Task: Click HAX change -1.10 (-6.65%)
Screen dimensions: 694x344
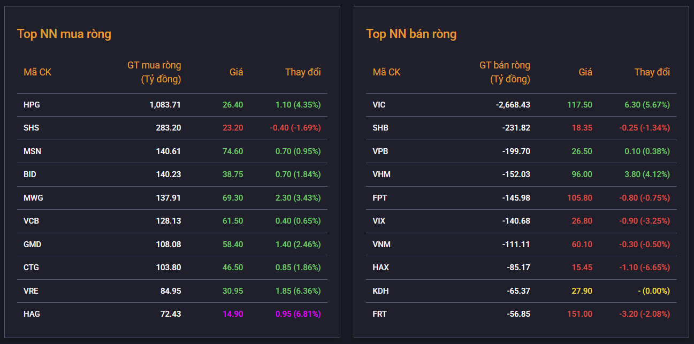Action: (x=645, y=267)
